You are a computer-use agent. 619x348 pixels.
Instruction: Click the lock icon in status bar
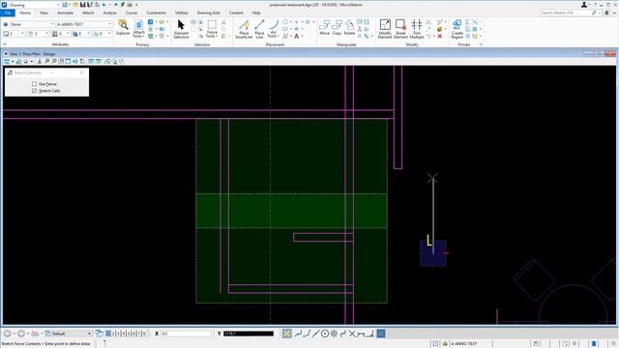(x=445, y=344)
